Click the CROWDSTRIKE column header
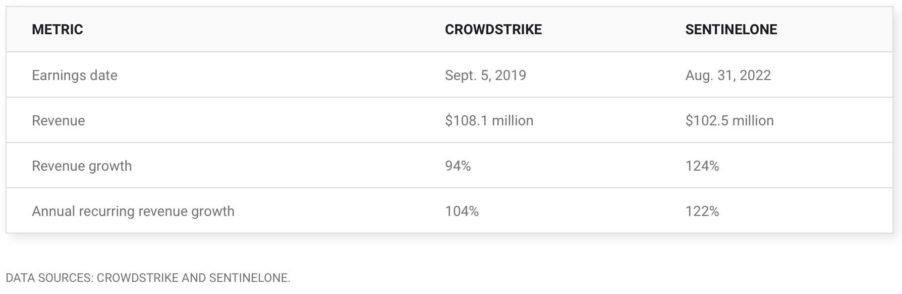 493,30
